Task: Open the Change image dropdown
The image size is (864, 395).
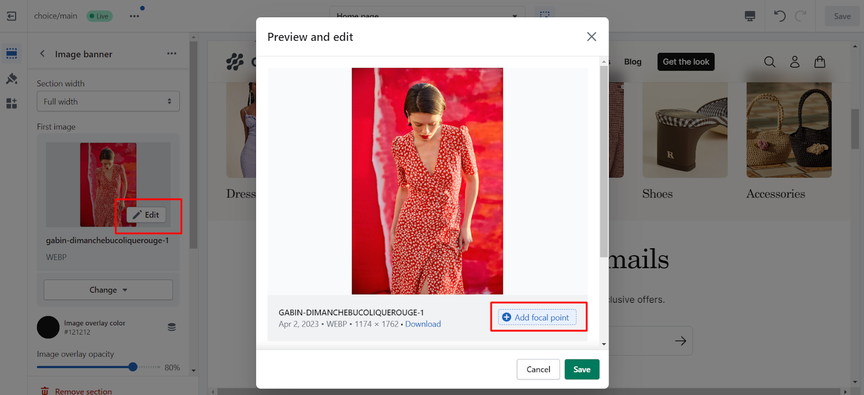Action: click(x=108, y=290)
